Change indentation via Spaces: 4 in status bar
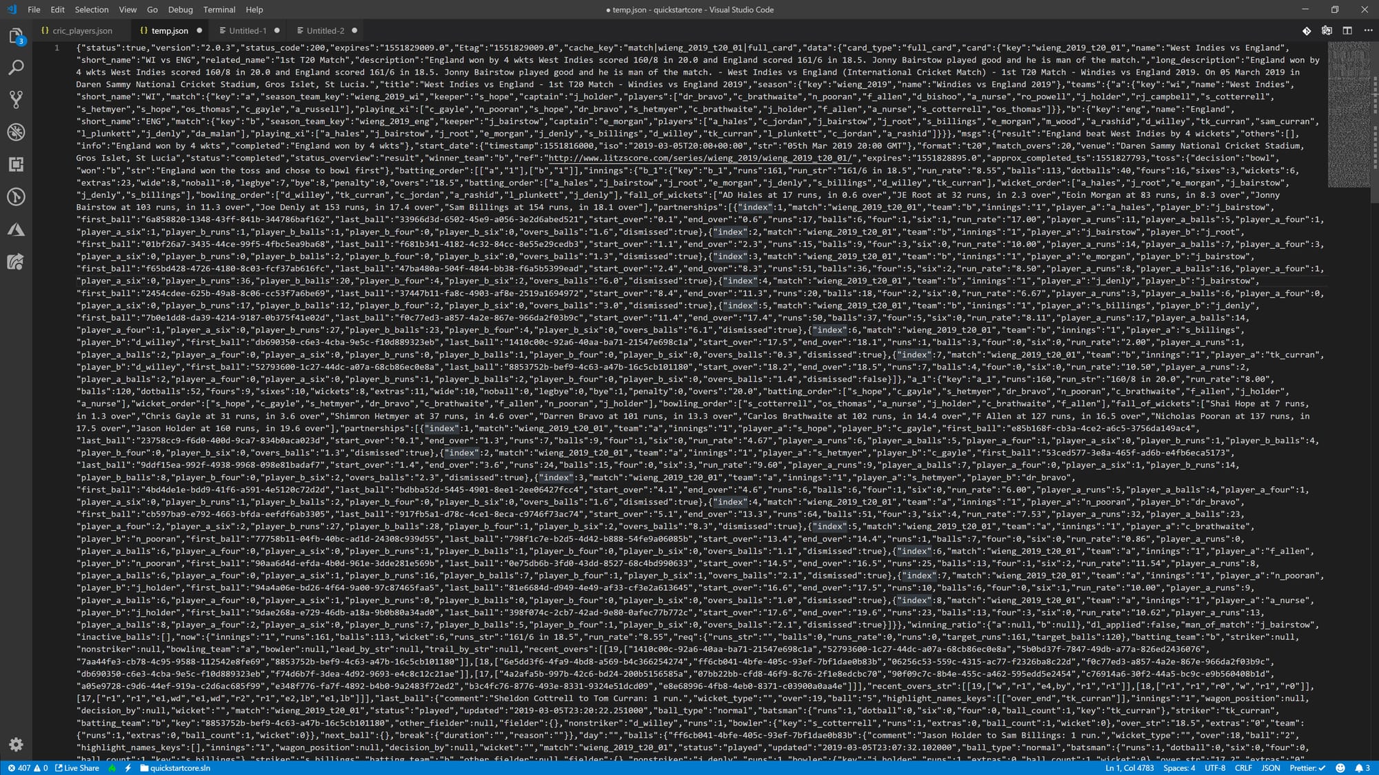Image resolution: width=1379 pixels, height=775 pixels. (x=1179, y=767)
